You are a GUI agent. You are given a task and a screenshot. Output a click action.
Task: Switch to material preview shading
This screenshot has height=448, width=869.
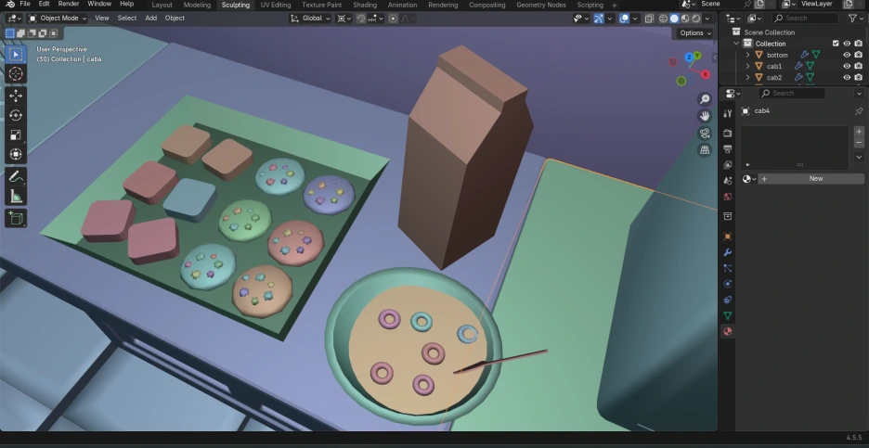pos(685,19)
